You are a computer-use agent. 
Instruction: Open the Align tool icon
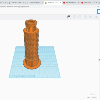(90, 17)
